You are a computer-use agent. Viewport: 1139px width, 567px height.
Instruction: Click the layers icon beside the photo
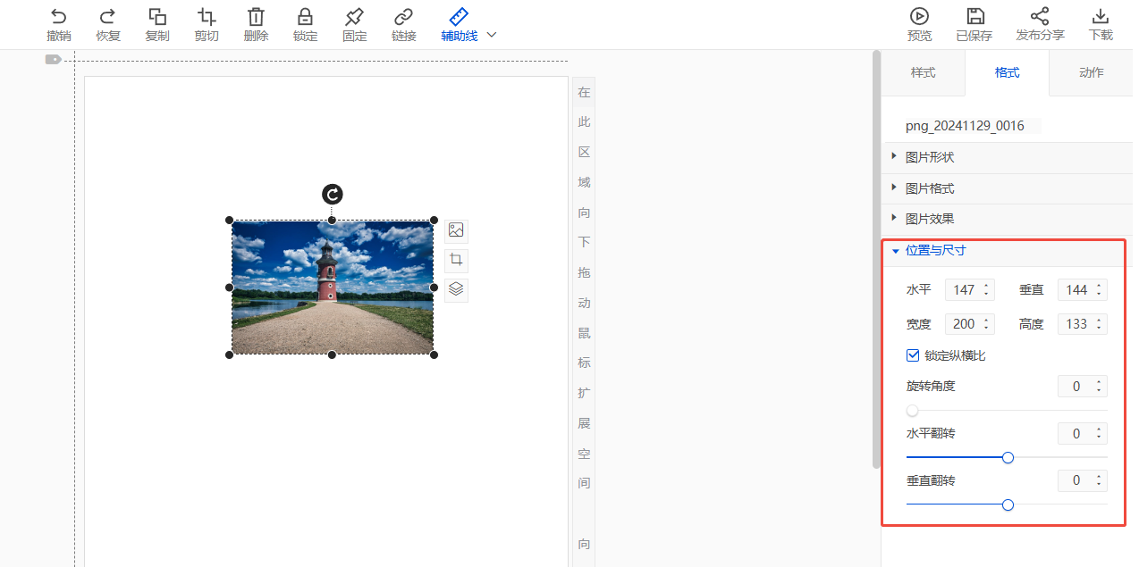456,289
